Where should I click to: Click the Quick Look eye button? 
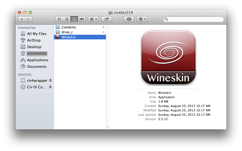click(129, 19)
